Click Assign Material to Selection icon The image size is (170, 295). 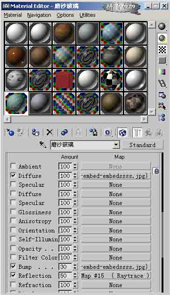pyautogui.click(x=35, y=133)
